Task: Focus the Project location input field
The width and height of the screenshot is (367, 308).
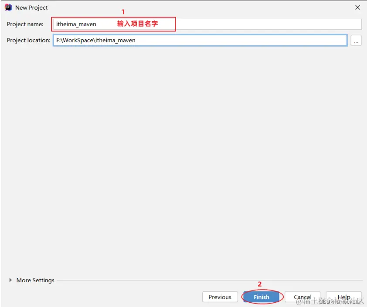Action: click(x=200, y=40)
